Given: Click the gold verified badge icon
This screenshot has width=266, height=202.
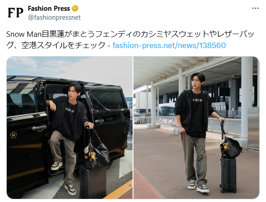Looking at the screenshot, I should tap(75, 9).
